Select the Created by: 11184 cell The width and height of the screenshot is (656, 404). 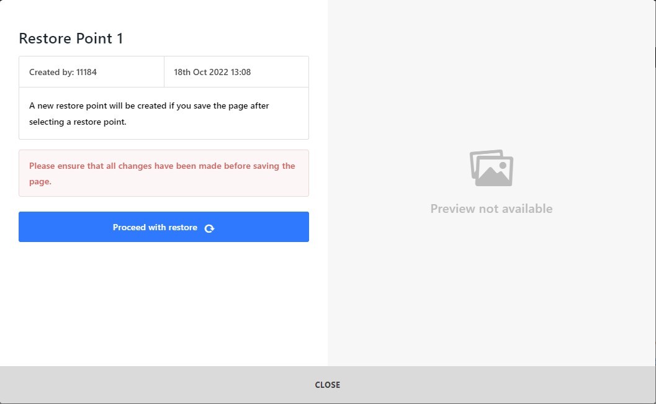pos(91,72)
